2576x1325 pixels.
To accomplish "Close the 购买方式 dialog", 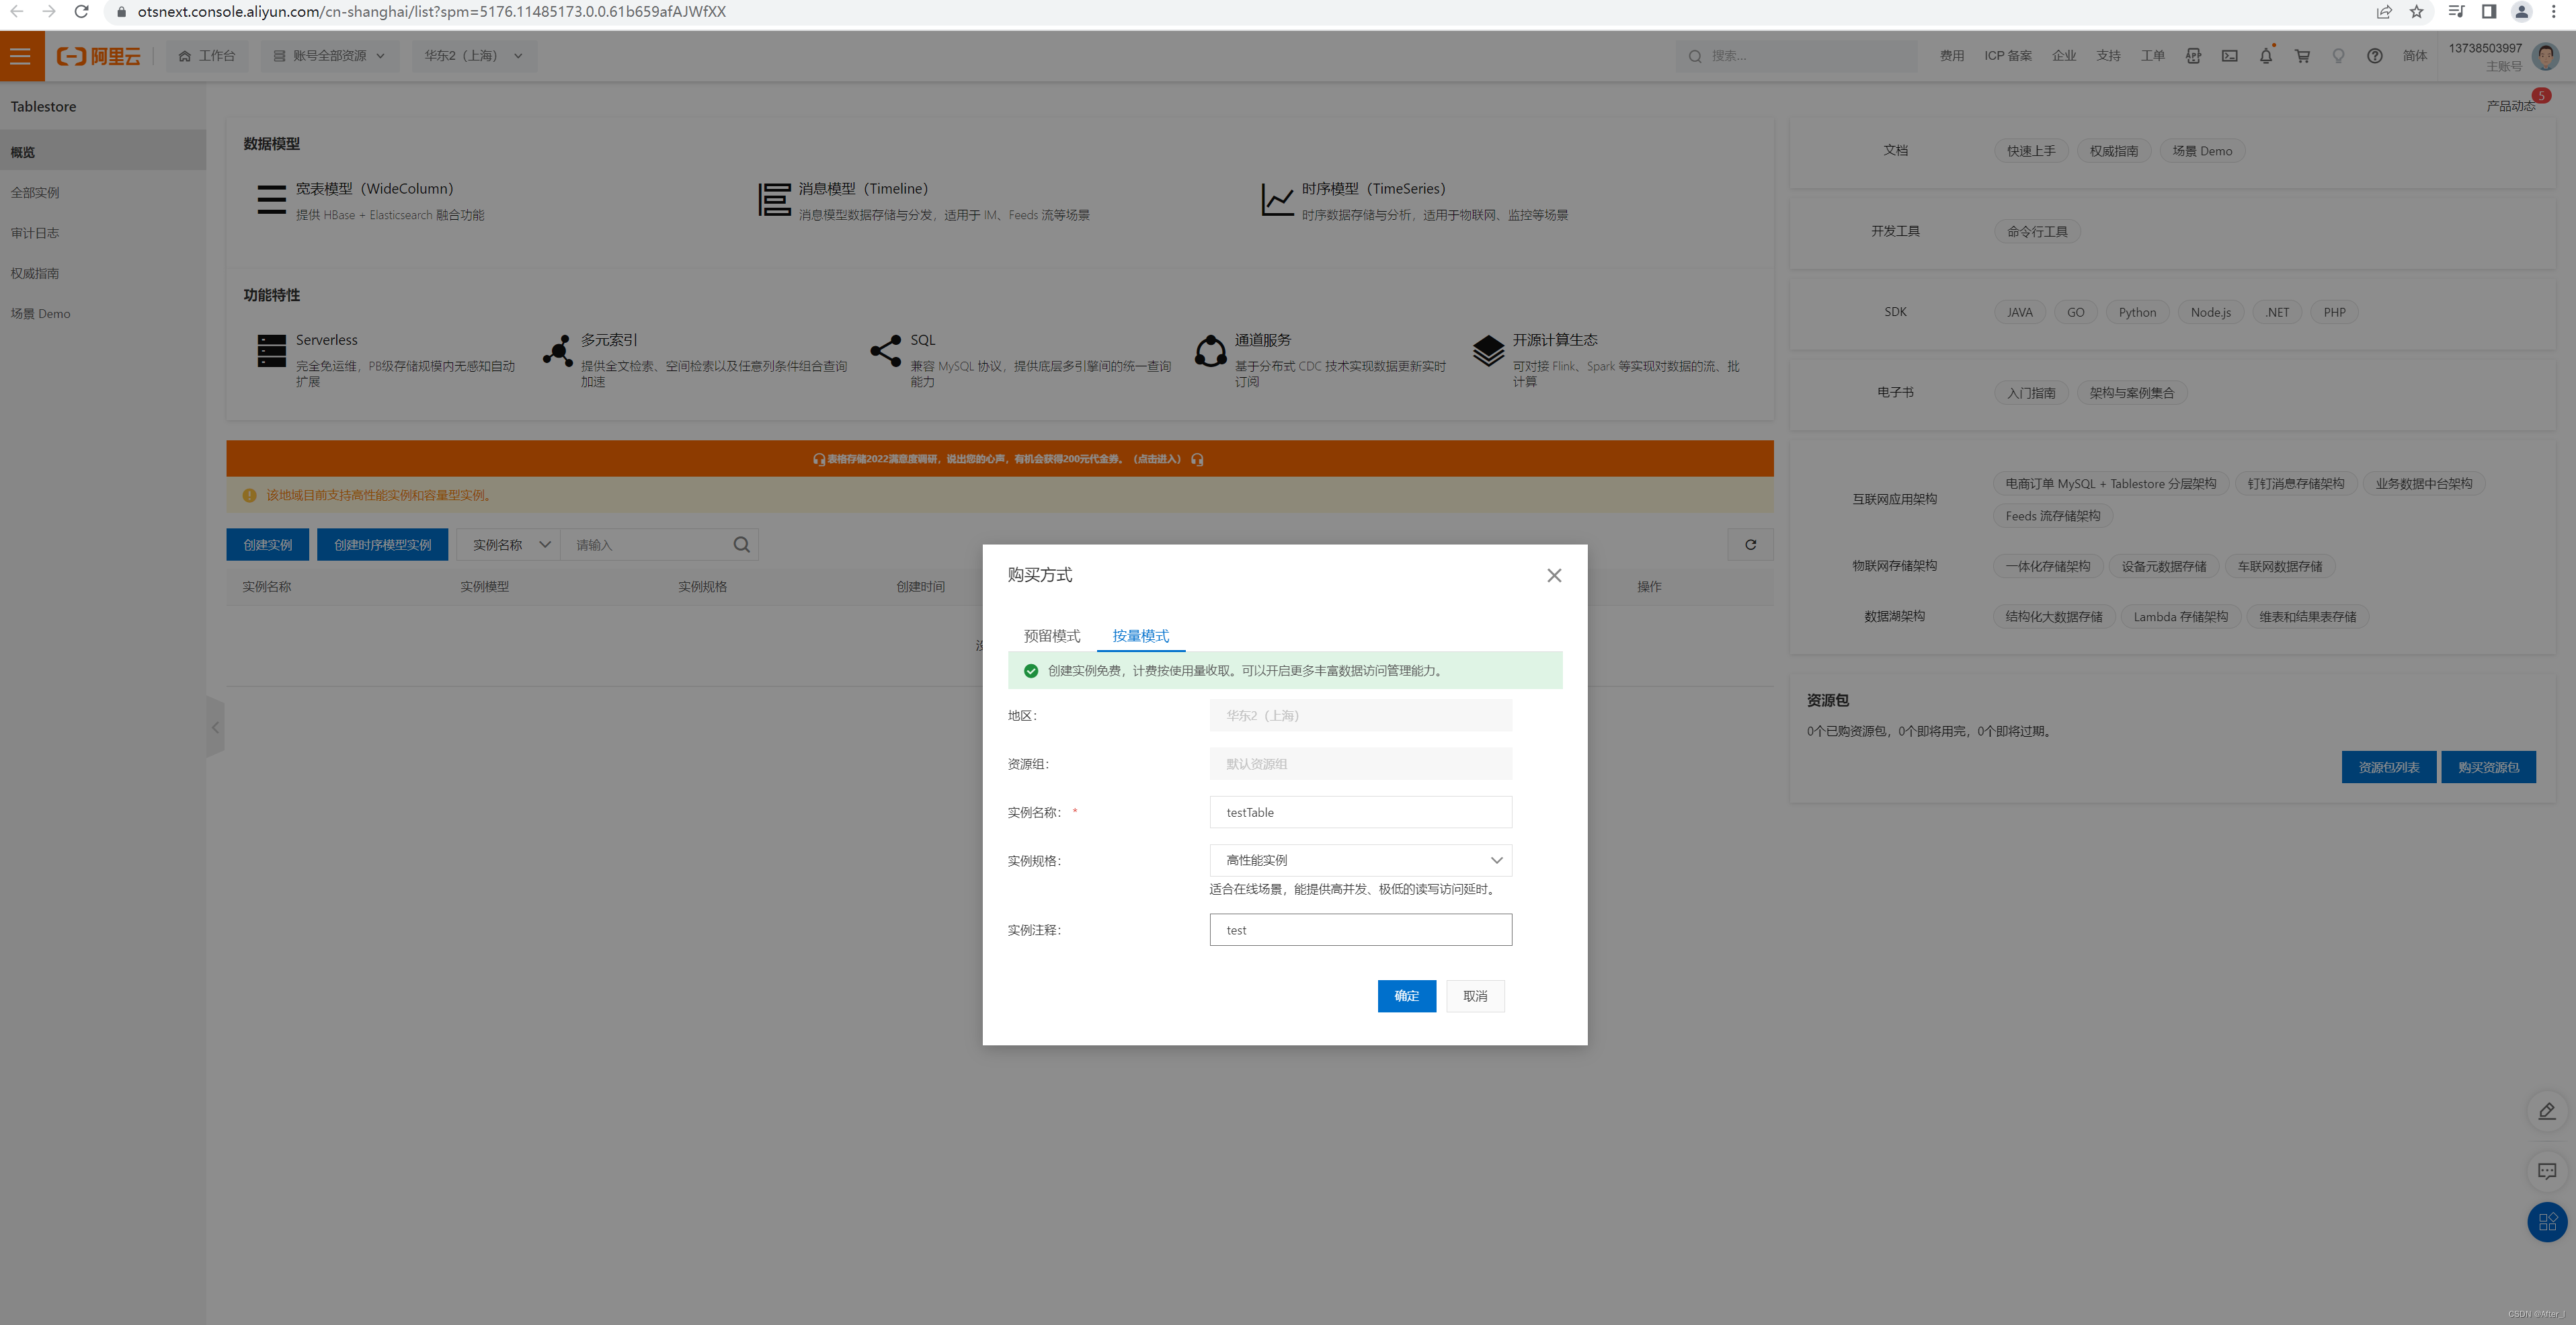I will 1553,575.
